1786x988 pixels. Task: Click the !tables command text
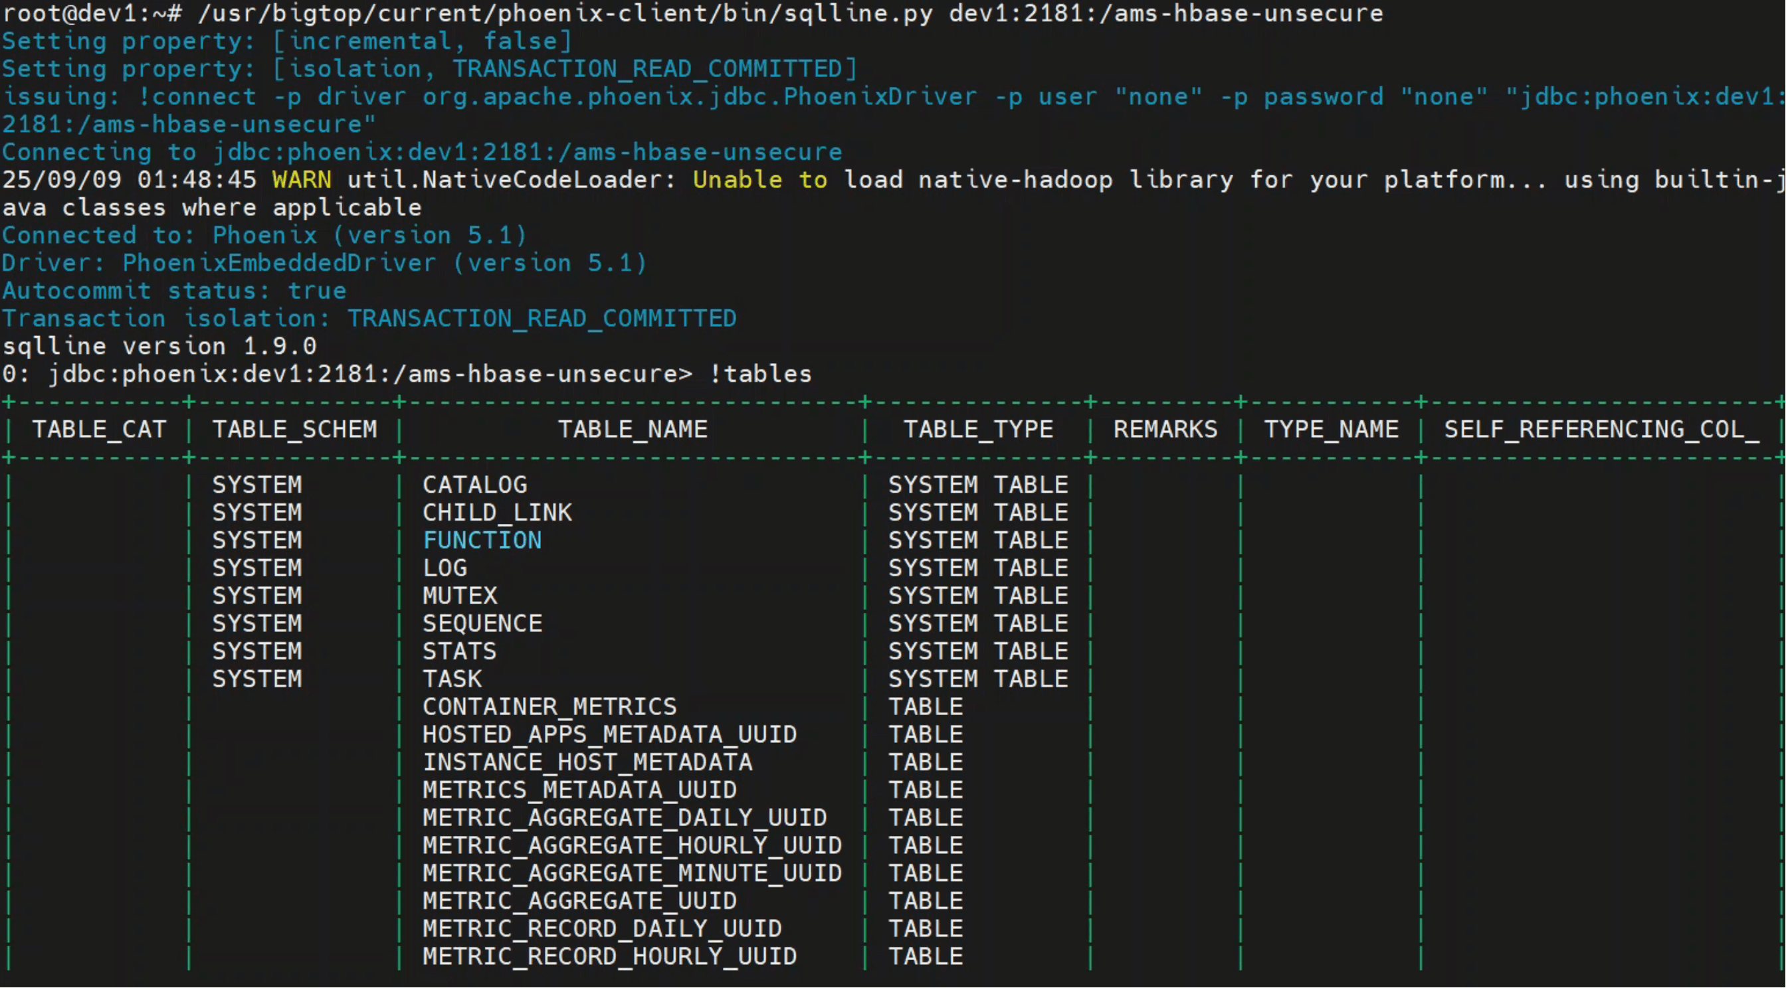tap(761, 374)
